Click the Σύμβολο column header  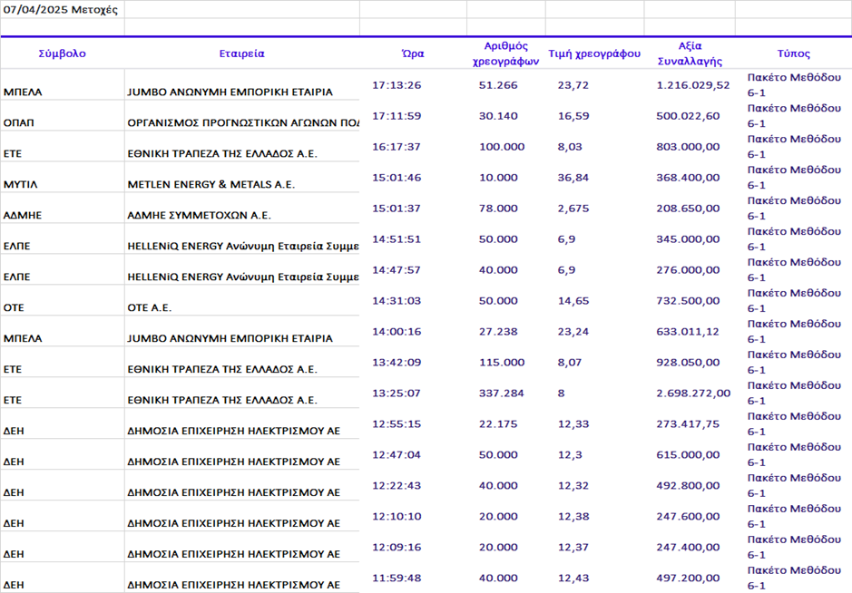click(x=62, y=53)
